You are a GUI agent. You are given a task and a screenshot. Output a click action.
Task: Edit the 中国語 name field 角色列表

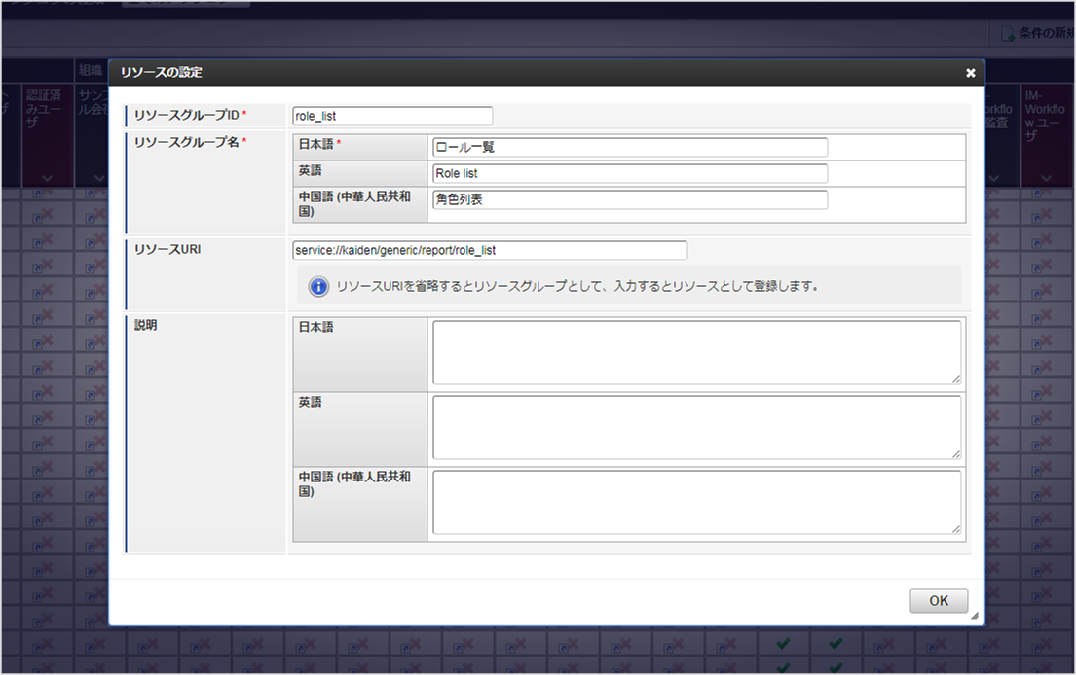click(630, 199)
